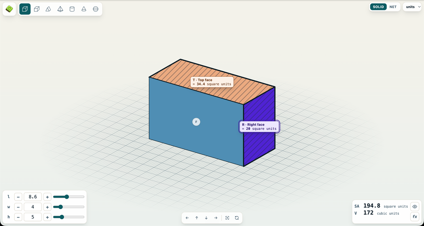
Task: Select the sphere shape tool
Action: pos(95,9)
